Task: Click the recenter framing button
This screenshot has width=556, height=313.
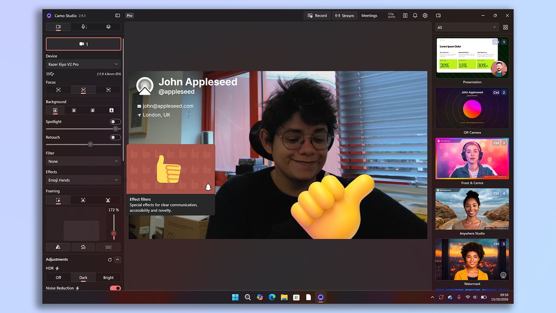Action: coord(108,247)
